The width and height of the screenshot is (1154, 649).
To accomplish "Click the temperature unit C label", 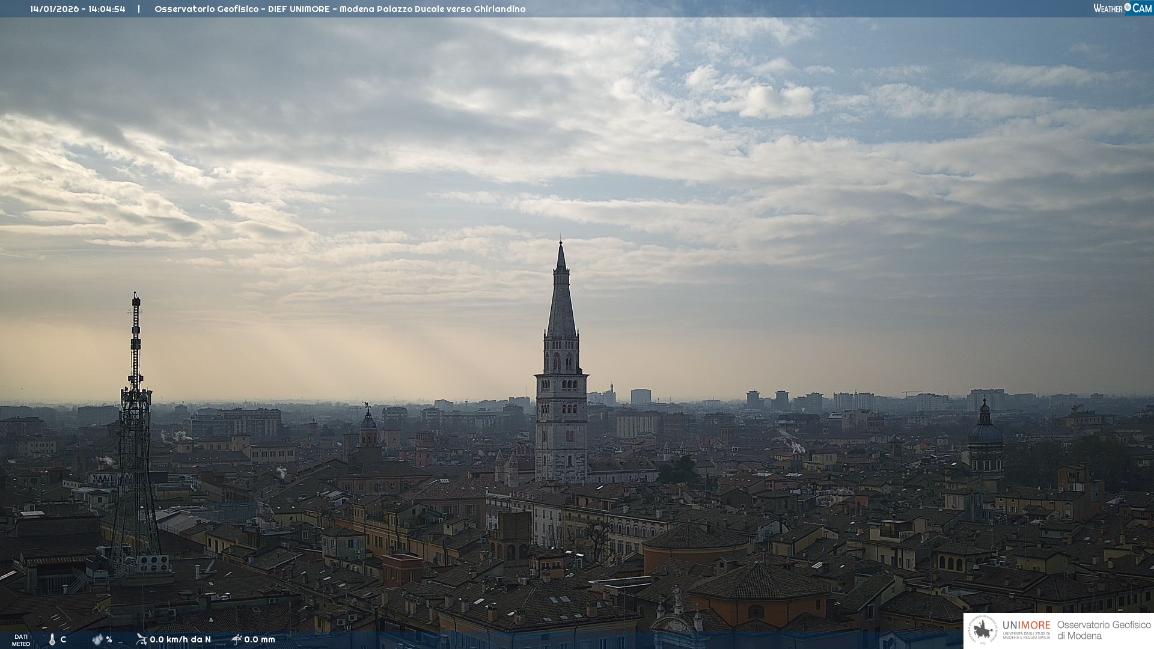I will click(63, 639).
